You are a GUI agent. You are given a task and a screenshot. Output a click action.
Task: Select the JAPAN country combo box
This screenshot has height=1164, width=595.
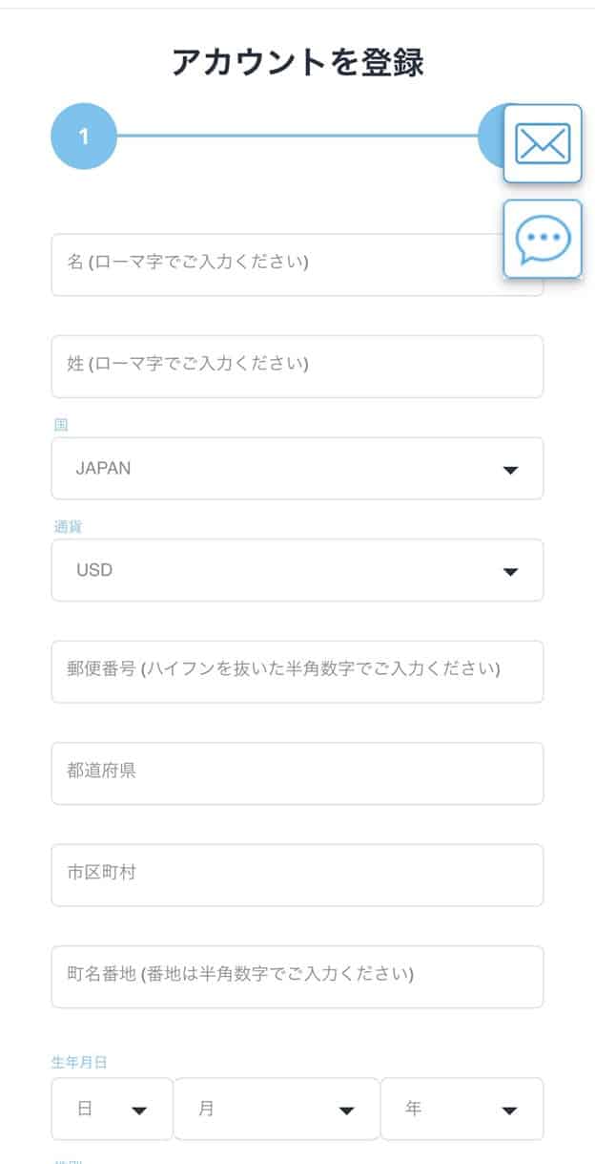277,469
